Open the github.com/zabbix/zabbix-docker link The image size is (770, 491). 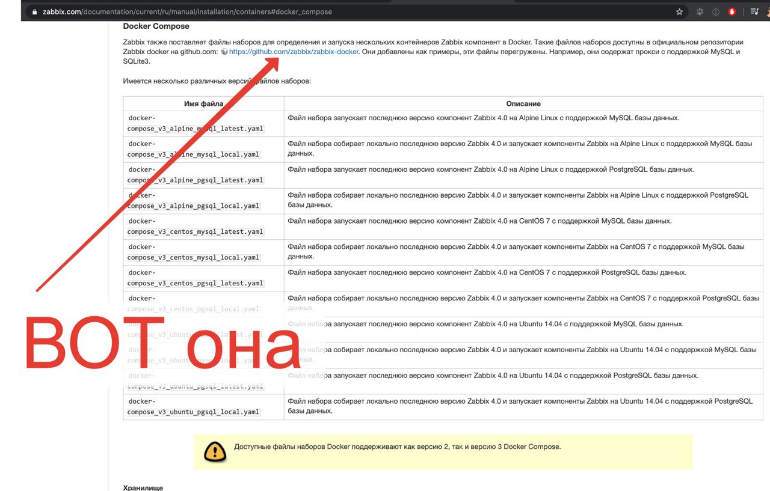click(x=294, y=52)
